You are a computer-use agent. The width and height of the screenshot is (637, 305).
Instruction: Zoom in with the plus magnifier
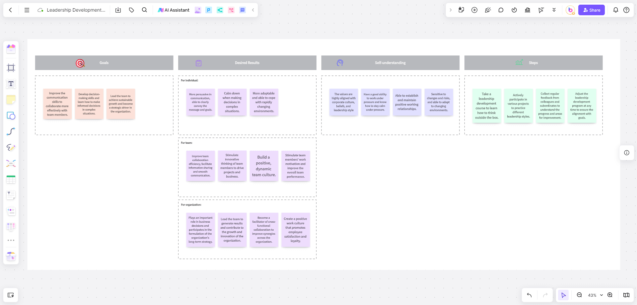(610, 295)
